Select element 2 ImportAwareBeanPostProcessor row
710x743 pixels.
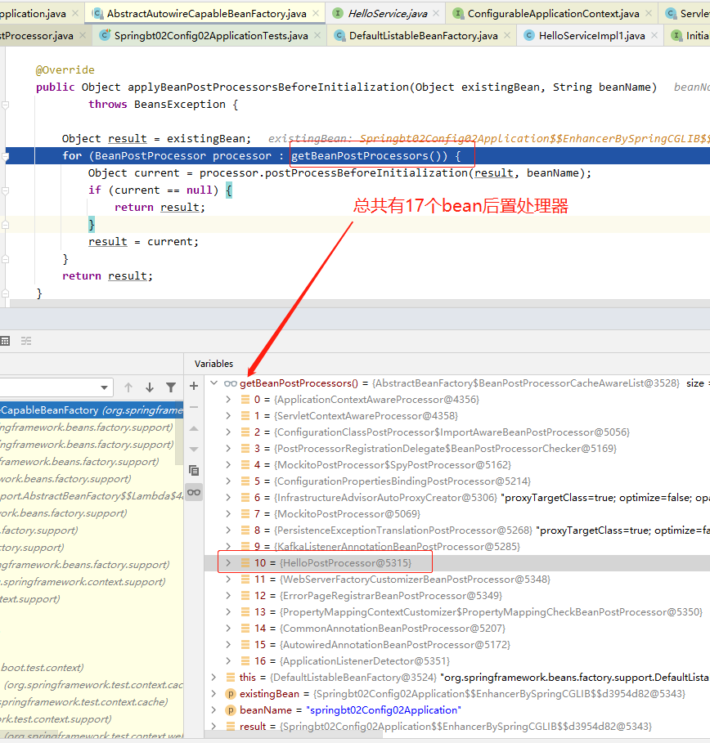click(x=457, y=432)
